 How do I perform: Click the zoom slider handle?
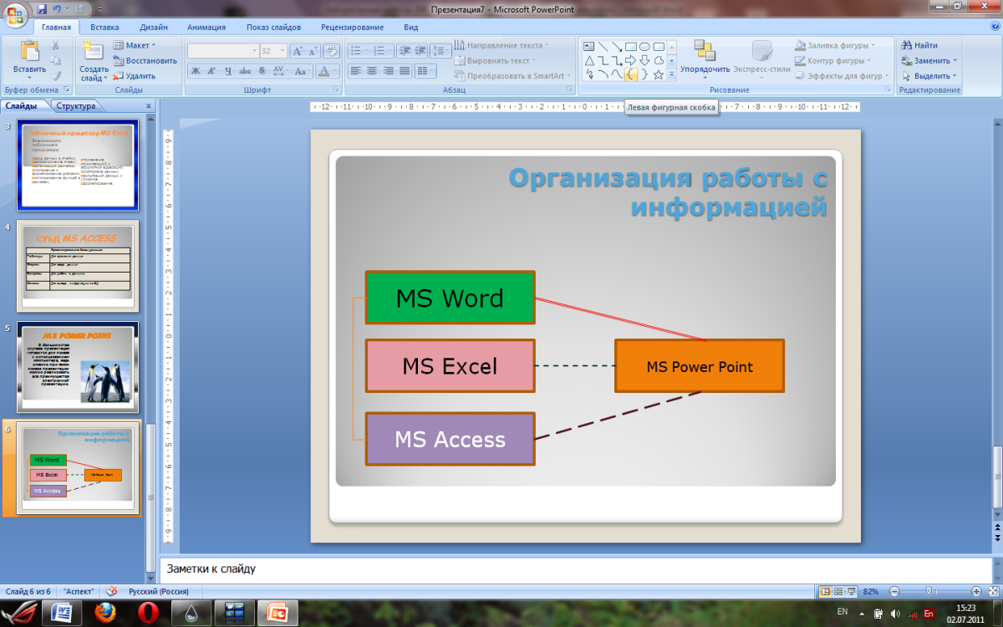[932, 591]
